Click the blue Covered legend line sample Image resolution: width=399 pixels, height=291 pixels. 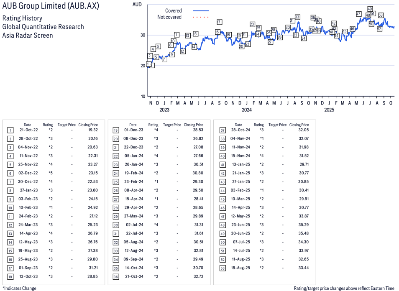(x=200, y=11)
